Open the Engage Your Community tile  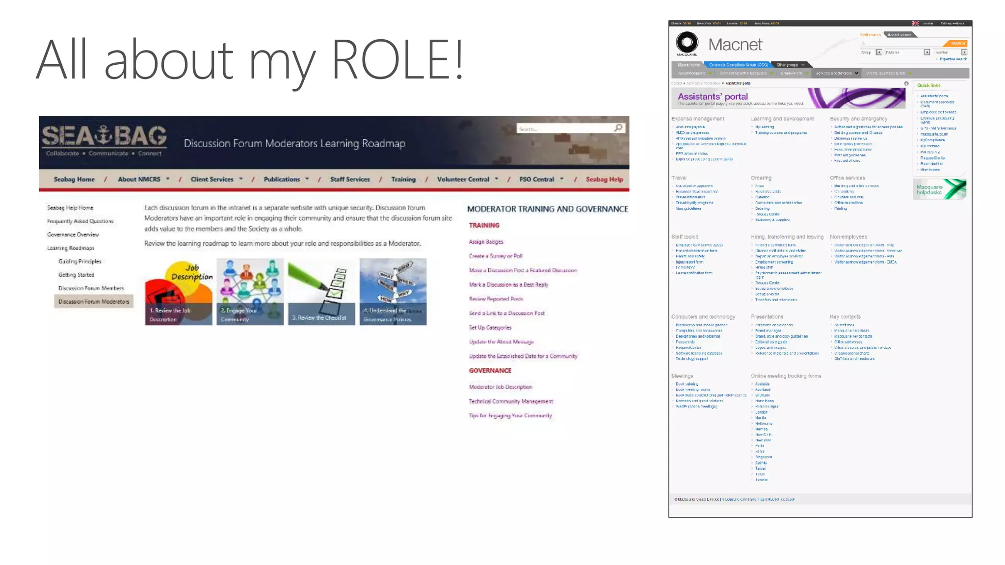[250, 292]
